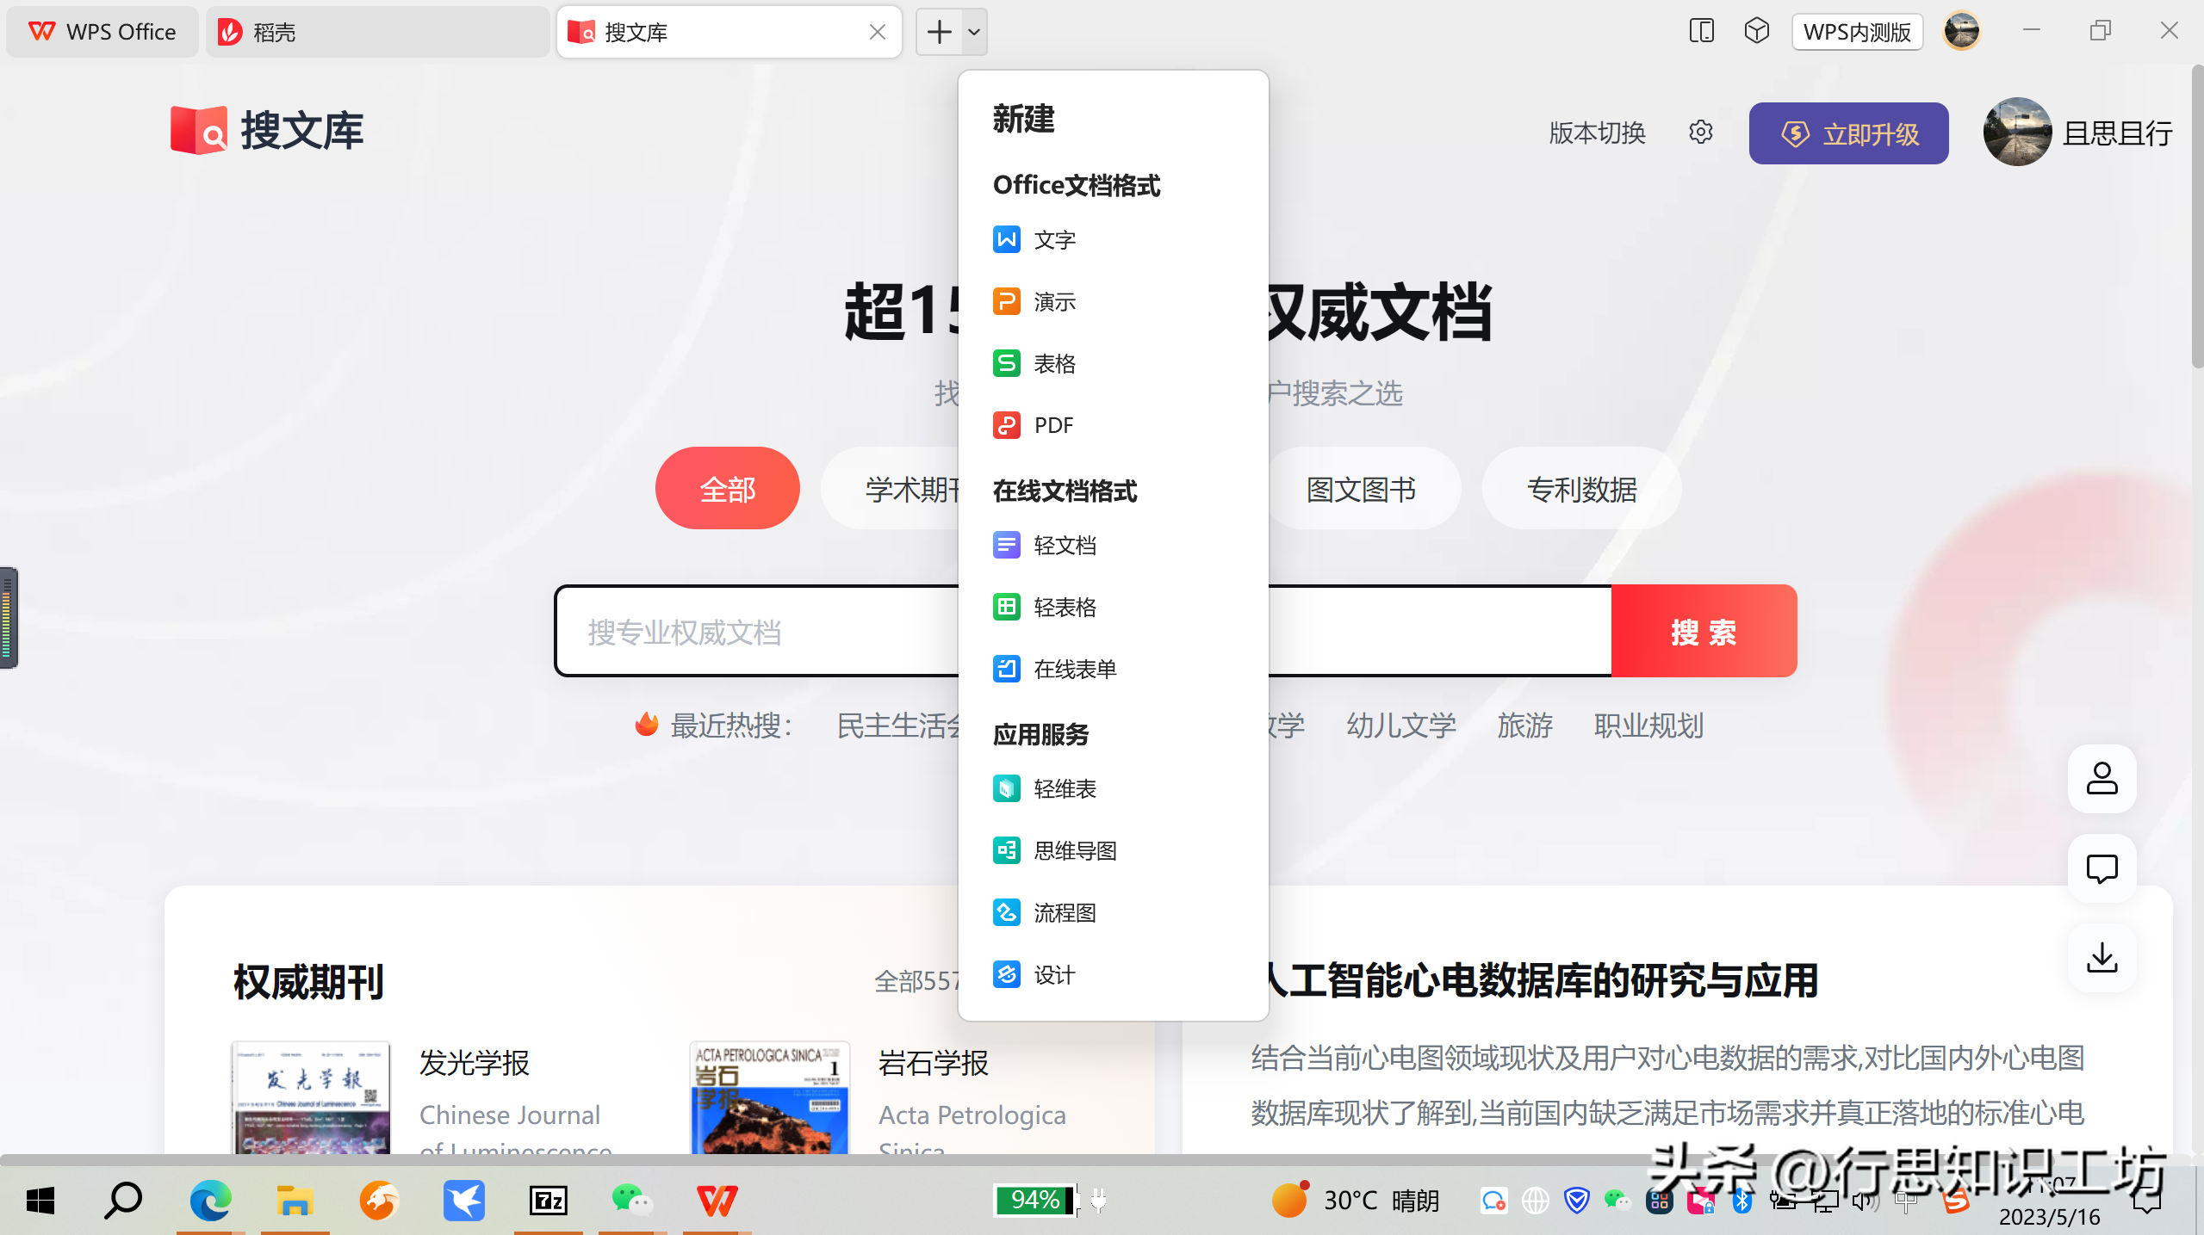Click the 立即升级 upgrade button
2204x1235 pixels.
(x=1848, y=133)
